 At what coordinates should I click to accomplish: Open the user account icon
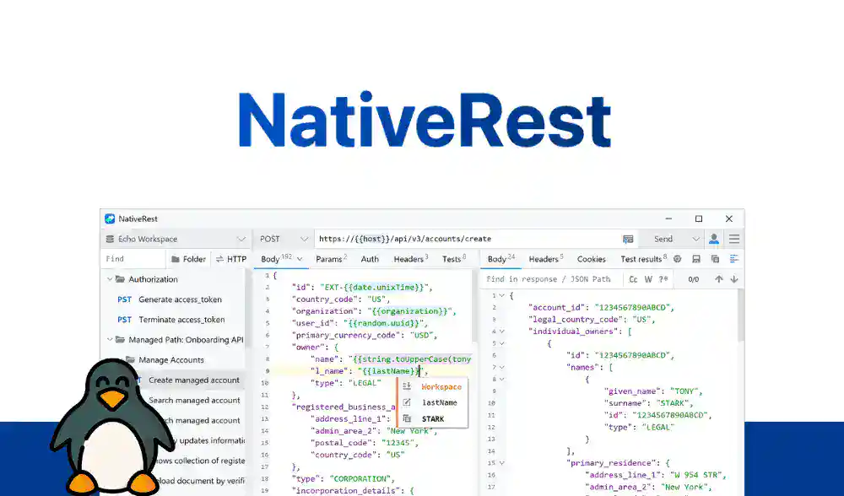[714, 239]
